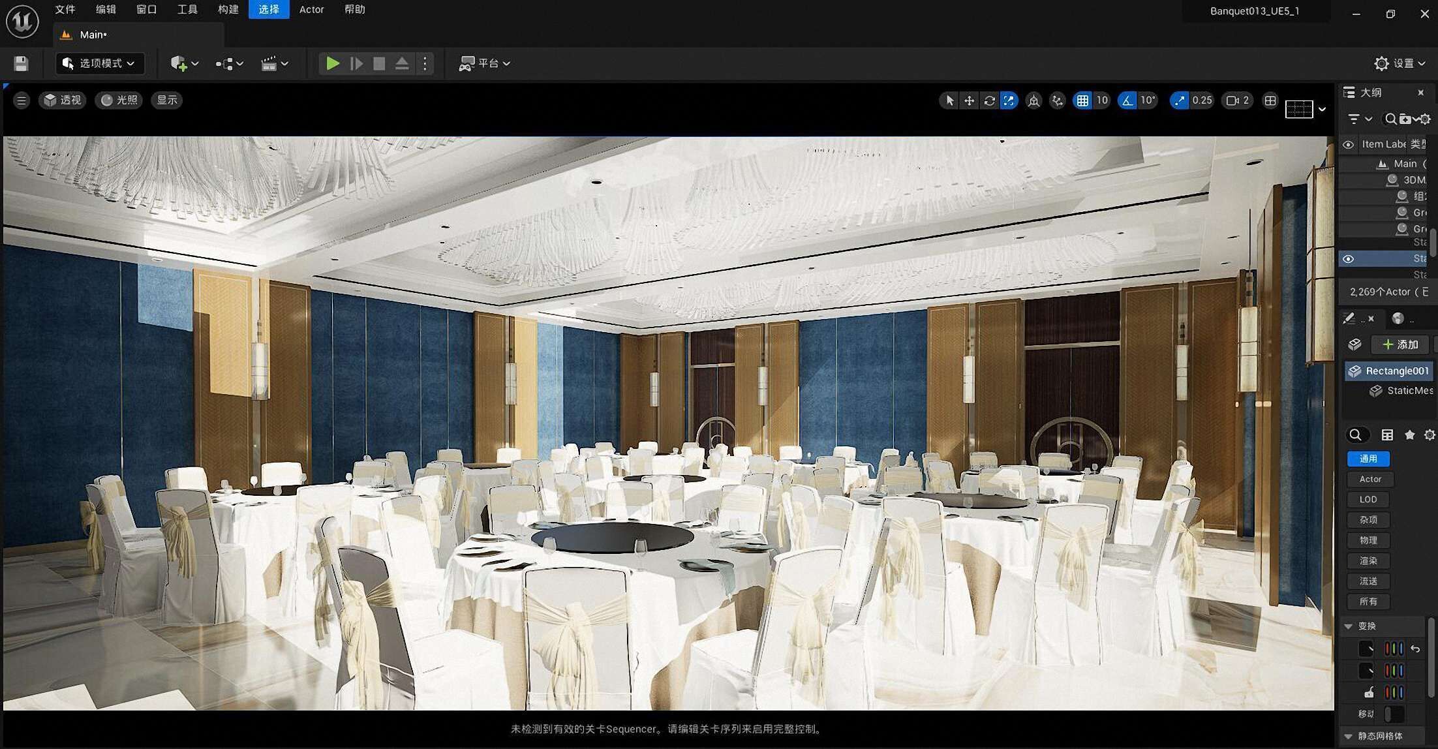Open the Actor menu
Screen dimensions: 1438x749
pyautogui.click(x=311, y=9)
